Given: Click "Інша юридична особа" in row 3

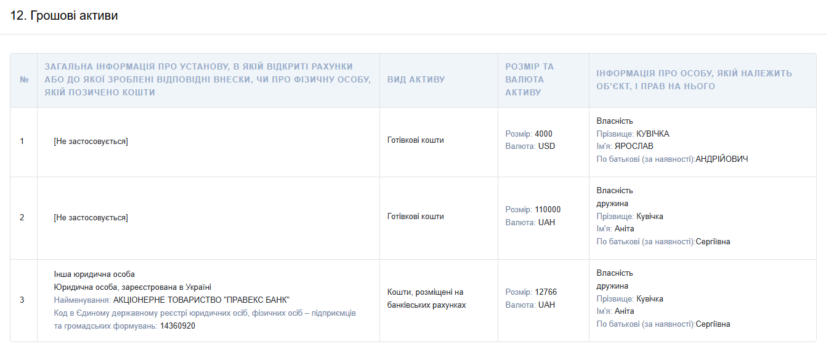Looking at the screenshot, I should pyautogui.click(x=94, y=274).
